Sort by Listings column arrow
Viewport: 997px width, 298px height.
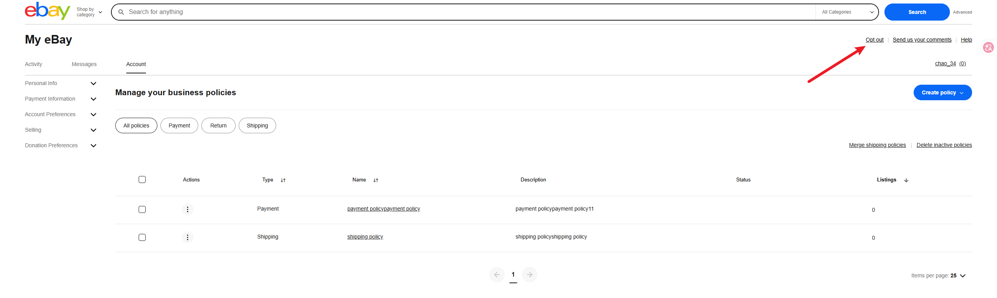pyautogui.click(x=906, y=180)
